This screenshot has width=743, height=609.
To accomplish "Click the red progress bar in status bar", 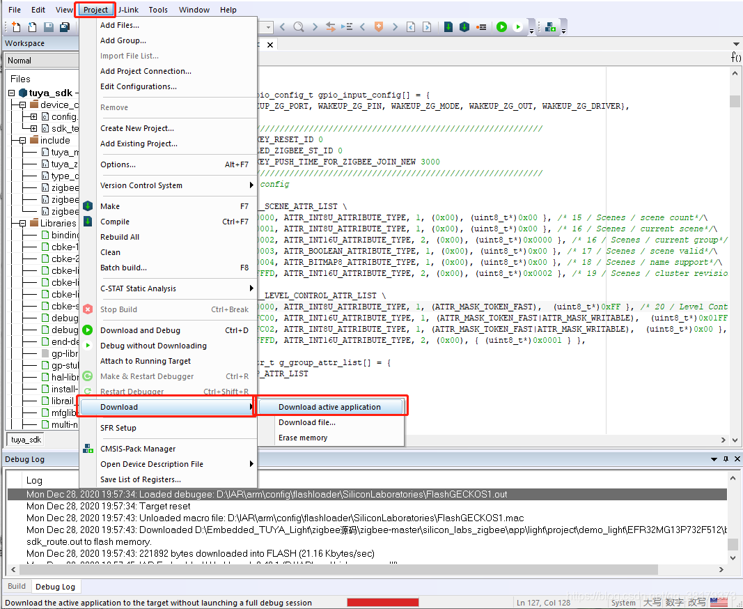I will [383, 602].
